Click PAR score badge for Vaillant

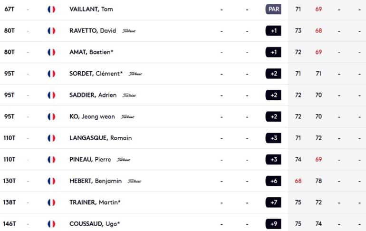(273, 10)
